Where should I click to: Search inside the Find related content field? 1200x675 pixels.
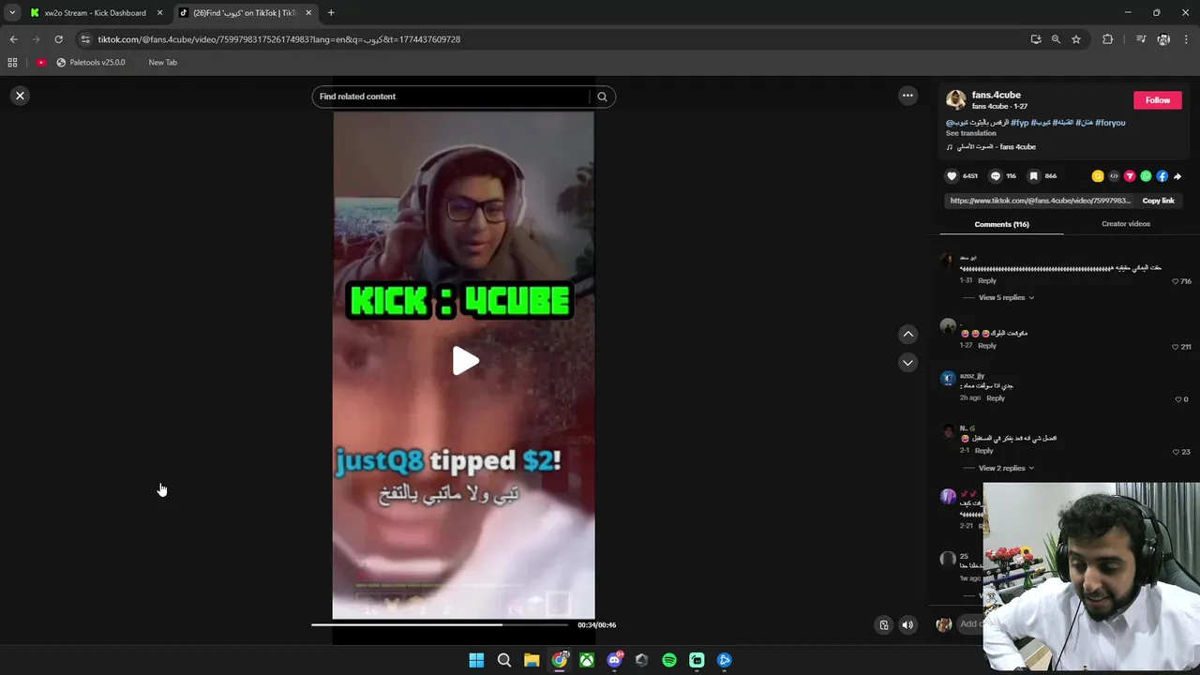coord(451,97)
